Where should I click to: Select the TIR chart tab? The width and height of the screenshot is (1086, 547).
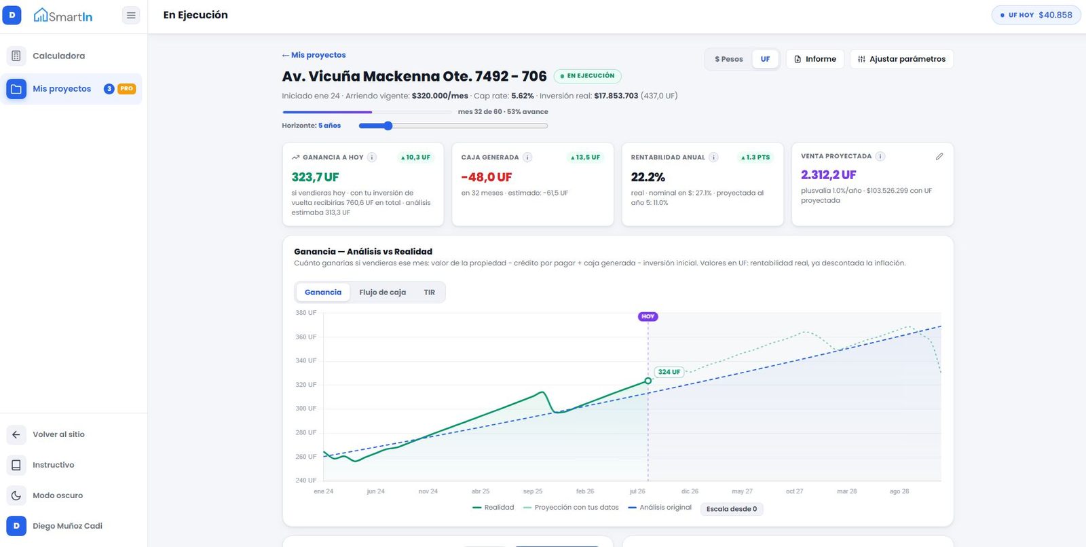click(430, 293)
